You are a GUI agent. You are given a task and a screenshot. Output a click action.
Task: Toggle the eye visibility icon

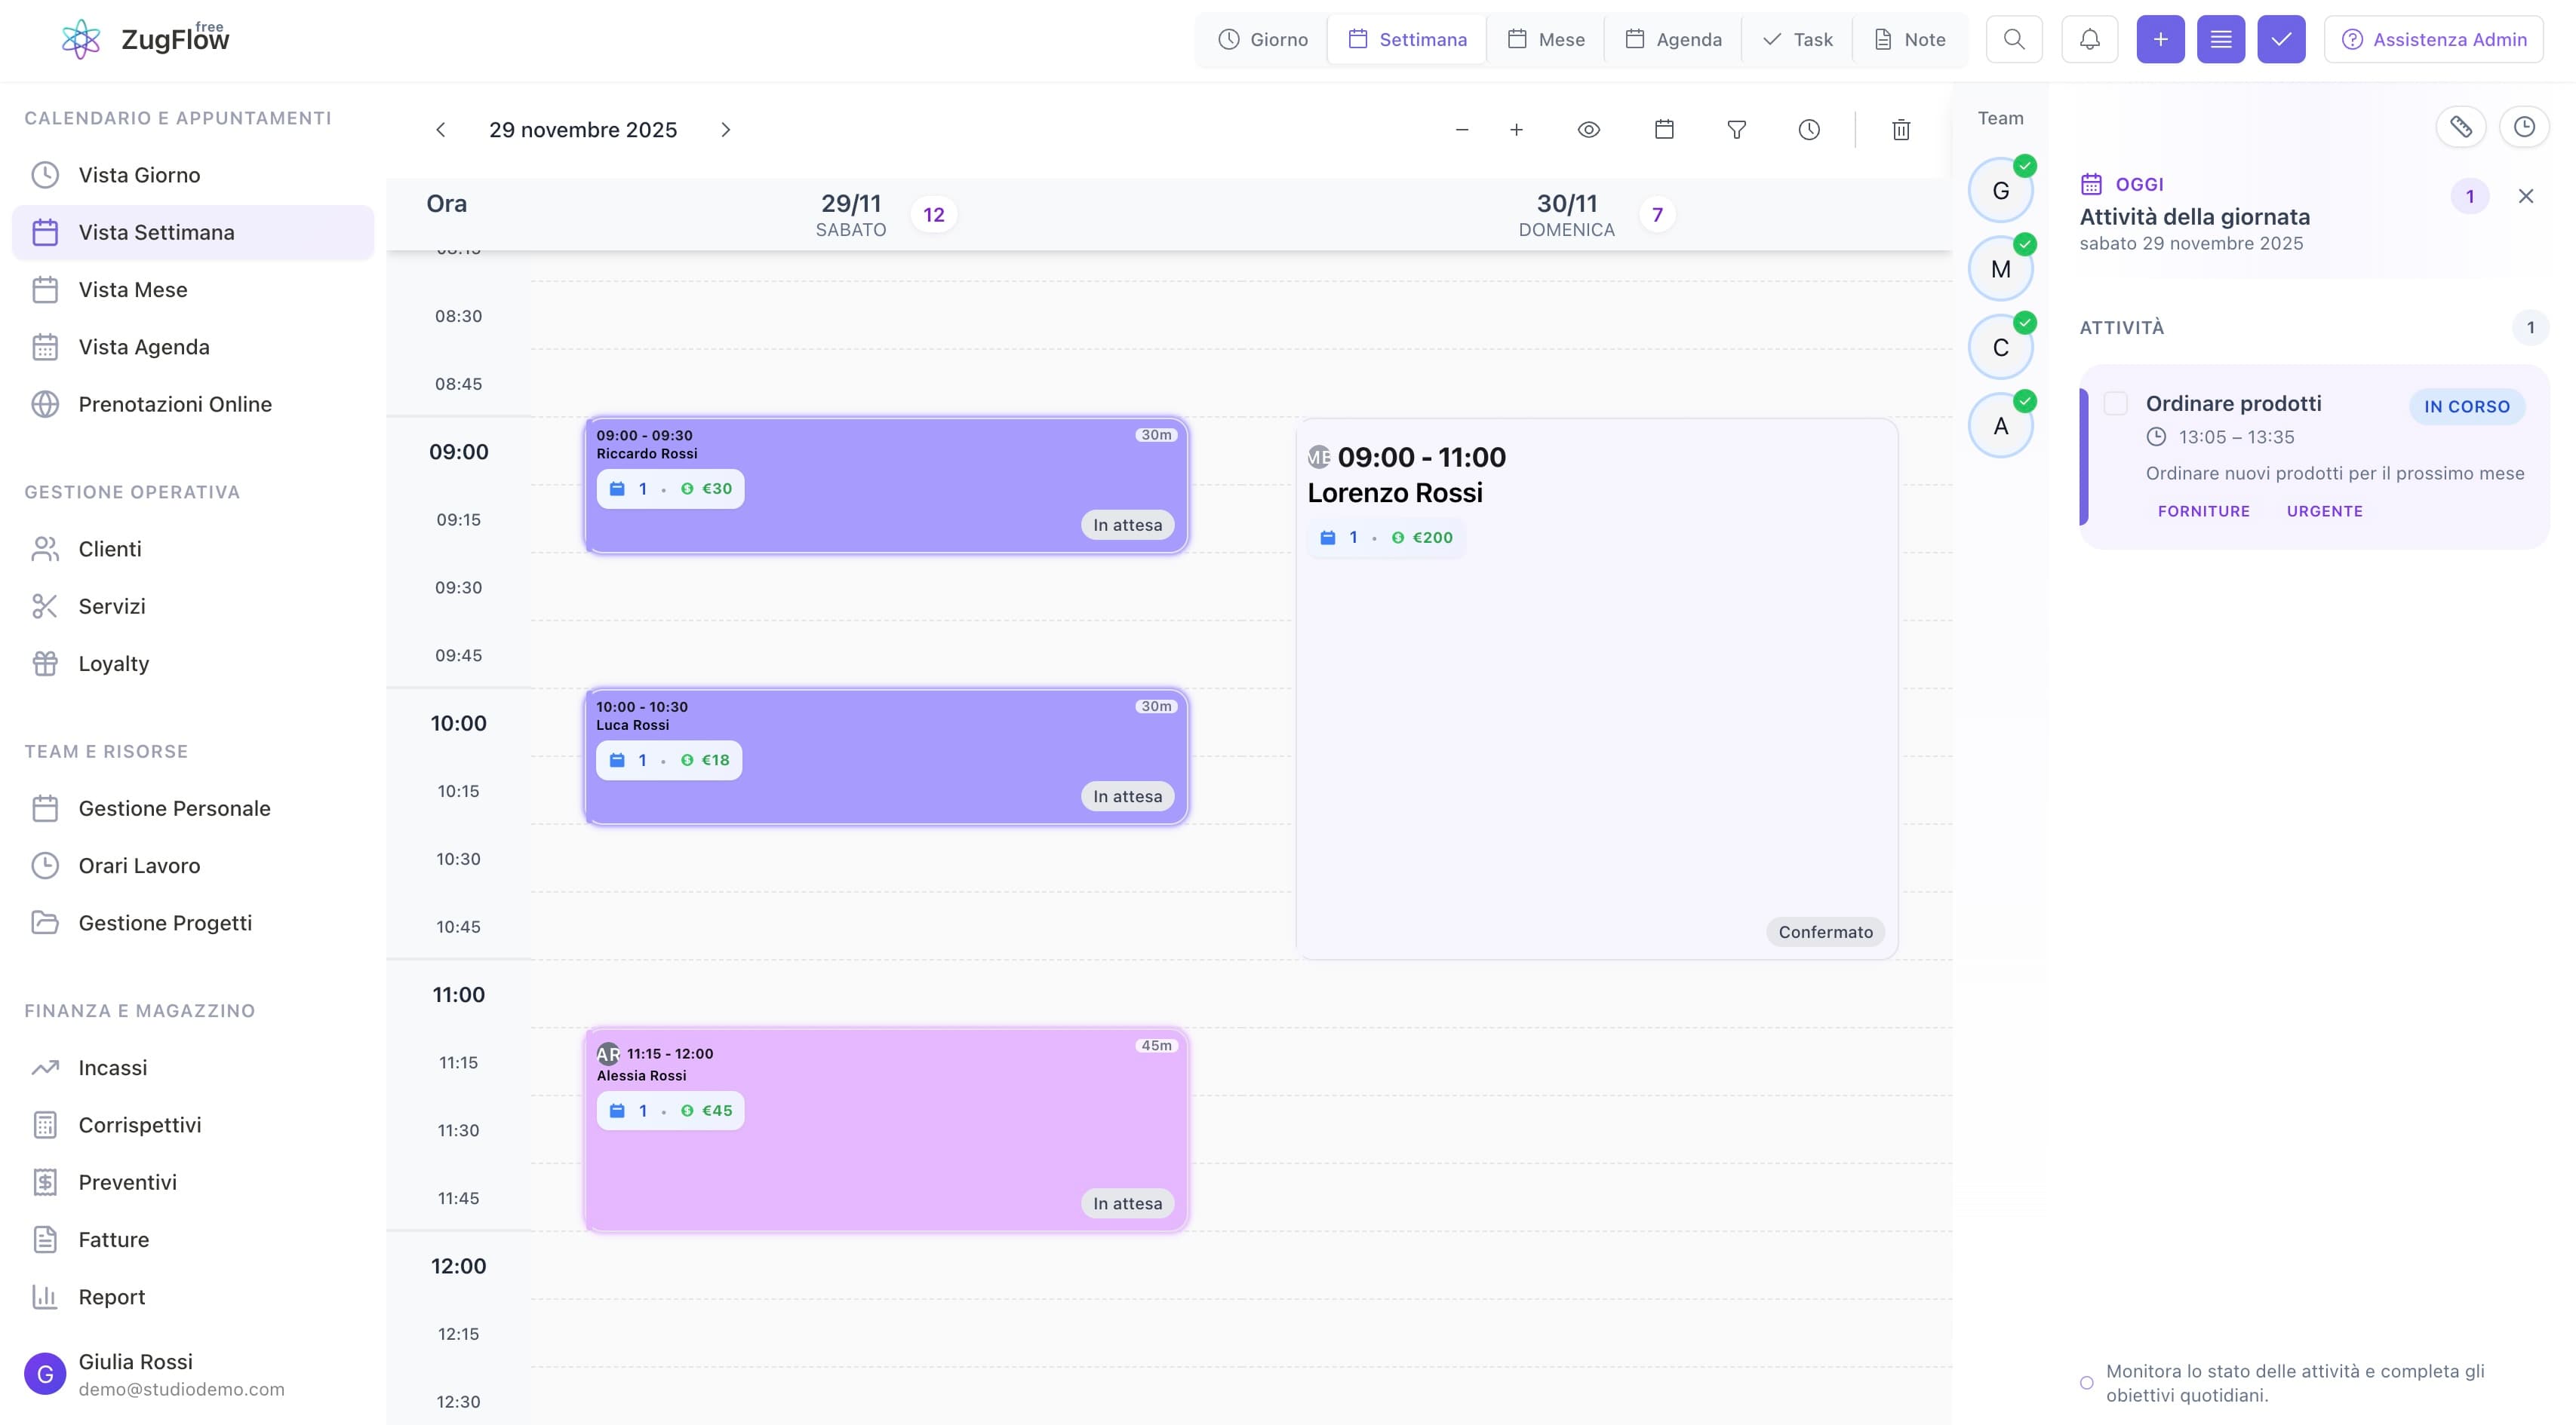(x=1589, y=130)
